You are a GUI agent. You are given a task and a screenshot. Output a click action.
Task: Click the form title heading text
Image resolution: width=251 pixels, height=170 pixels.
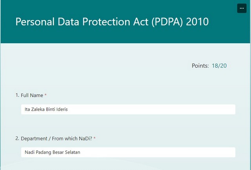pyautogui.click(x=112, y=22)
